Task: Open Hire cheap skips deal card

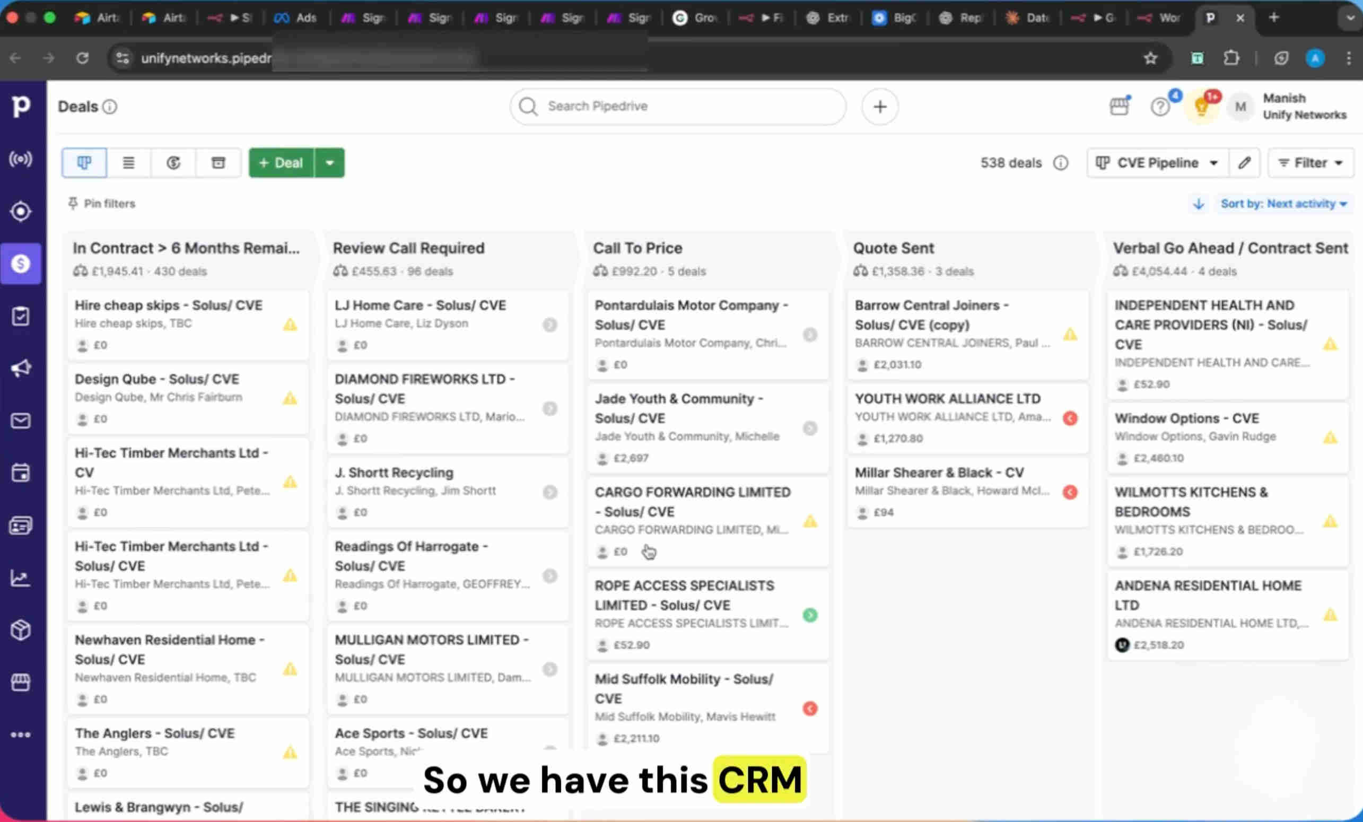Action: (x=188, y=325)
